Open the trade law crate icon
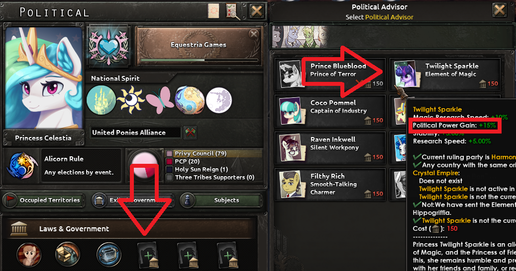Image resolution: width=516 pixels, height=271 pixels. 68,255
